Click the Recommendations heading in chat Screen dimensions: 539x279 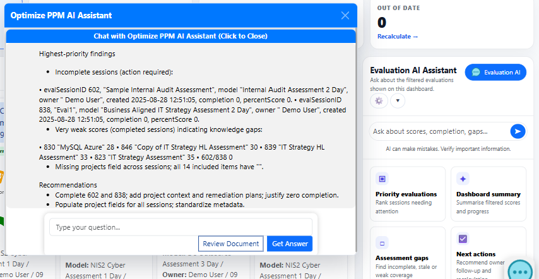tap(68, 185)
